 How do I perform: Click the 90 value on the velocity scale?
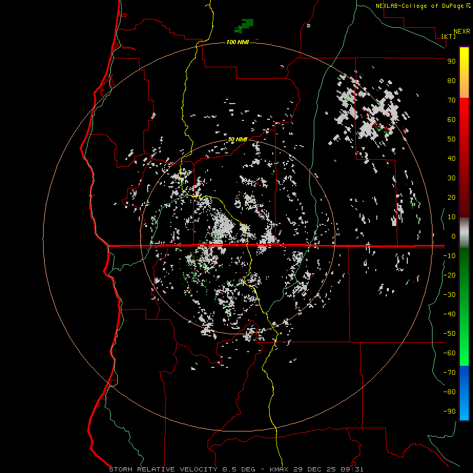pos(451,61)
